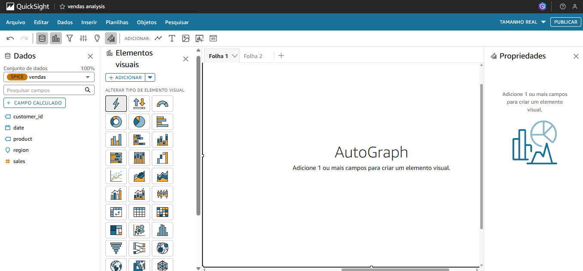Select the stacked bar combo chart

click(x=139, y=194)
